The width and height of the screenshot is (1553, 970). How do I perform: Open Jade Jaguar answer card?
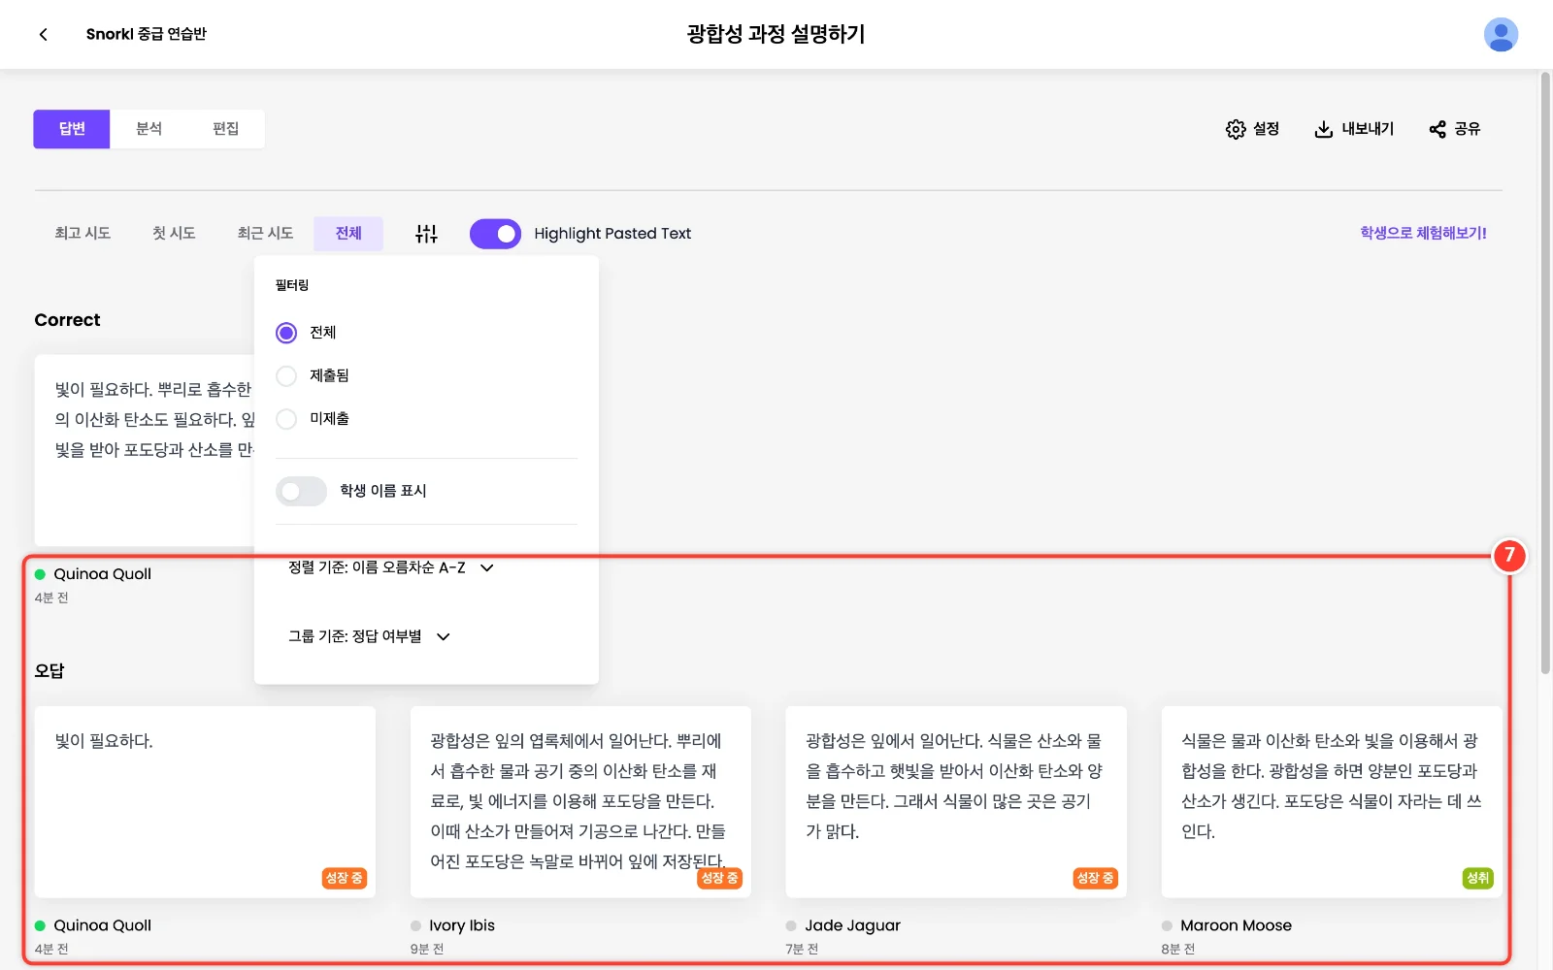click(x=956, y=801)
